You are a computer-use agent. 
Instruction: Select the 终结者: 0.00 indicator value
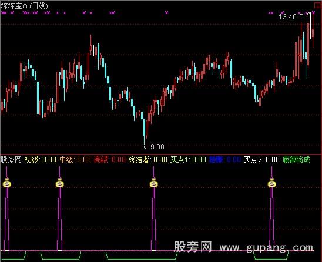coord(148,160)
